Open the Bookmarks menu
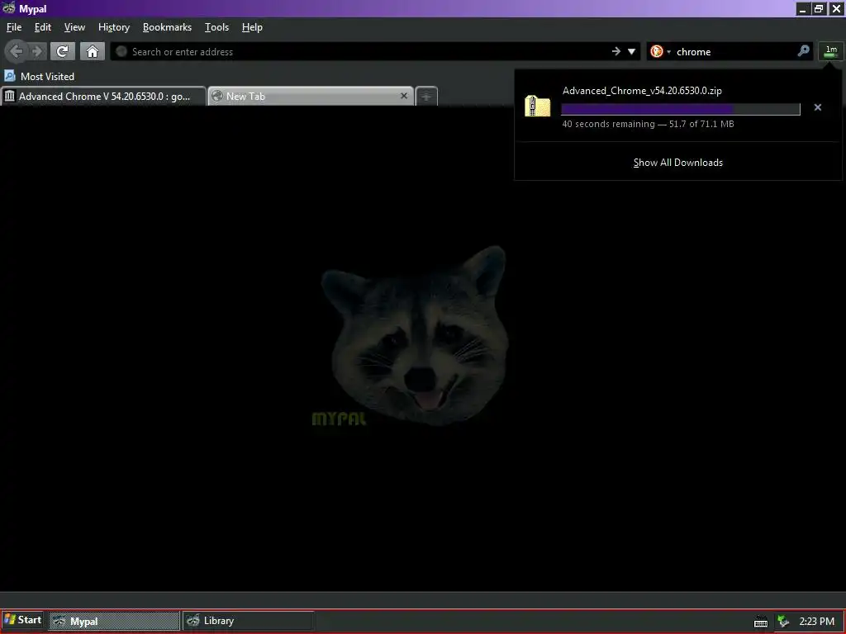846x634 pixels. coord(167,27)
